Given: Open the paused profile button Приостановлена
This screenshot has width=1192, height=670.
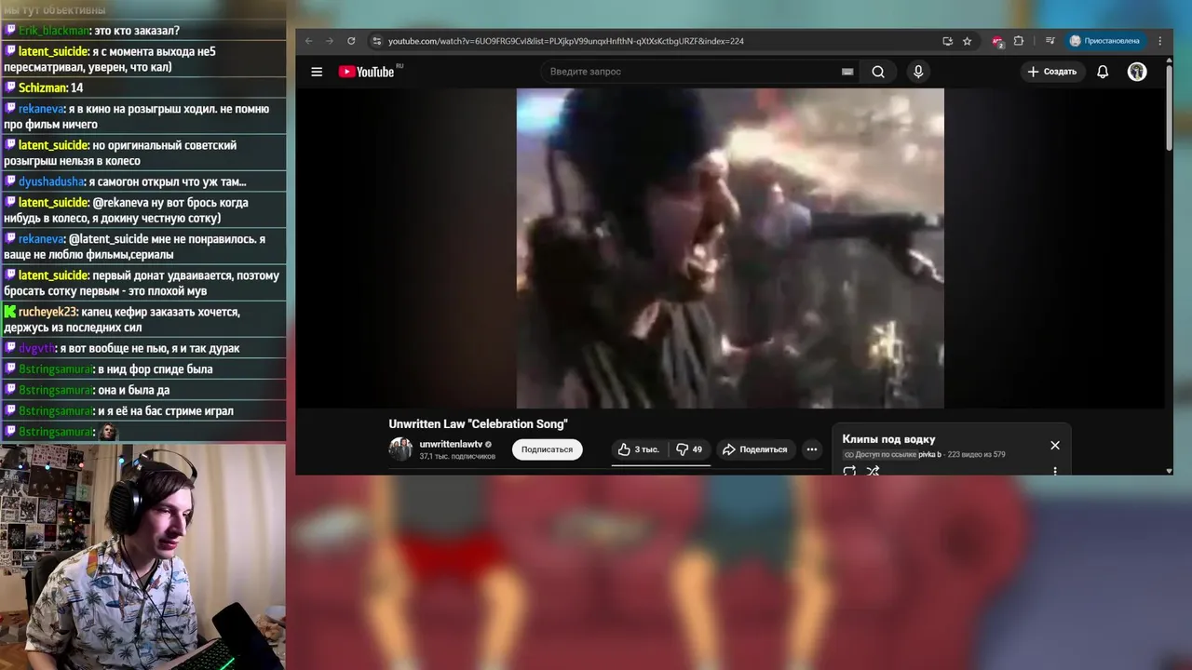Looking at the screenshot, I should 1104,41.
